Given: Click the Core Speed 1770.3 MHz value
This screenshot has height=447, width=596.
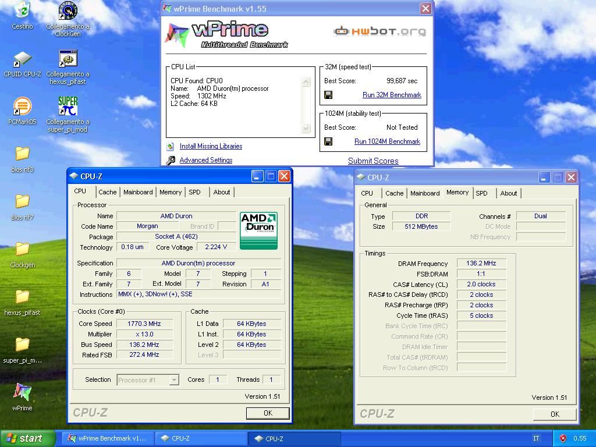Looking at the screenshot, I should (x=144, y=324).
